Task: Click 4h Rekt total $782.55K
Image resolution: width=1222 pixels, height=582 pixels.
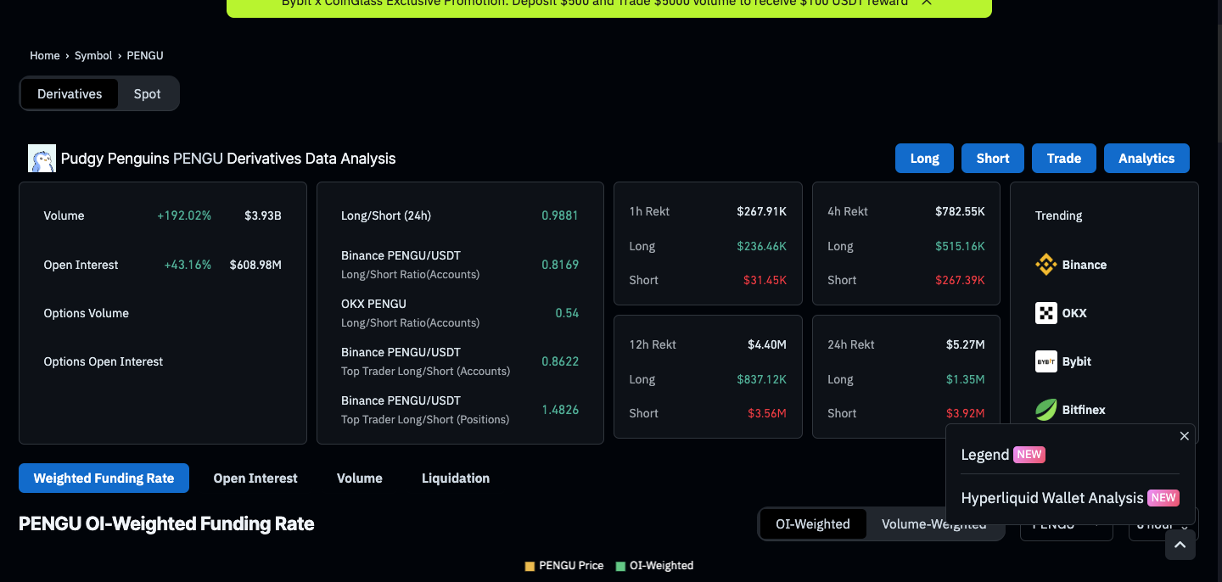Action: [960, 211]
